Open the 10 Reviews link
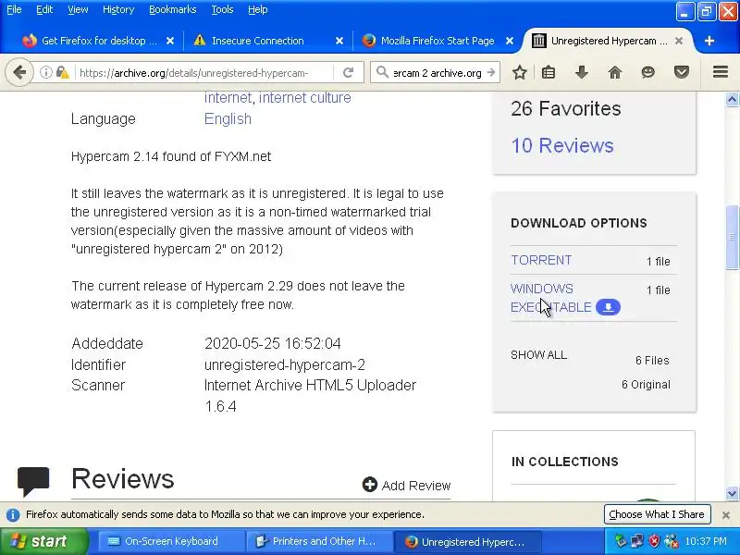This screenshot has height=555, width=740. 562,145
